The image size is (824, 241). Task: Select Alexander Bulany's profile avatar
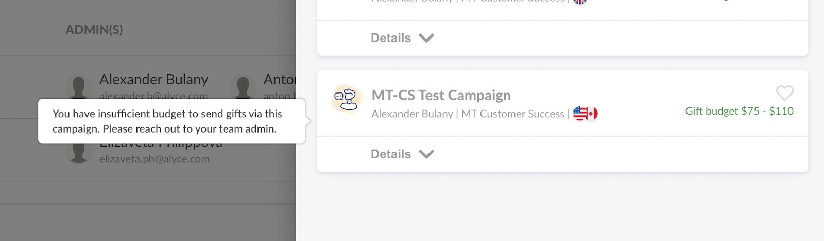(79, 86)
